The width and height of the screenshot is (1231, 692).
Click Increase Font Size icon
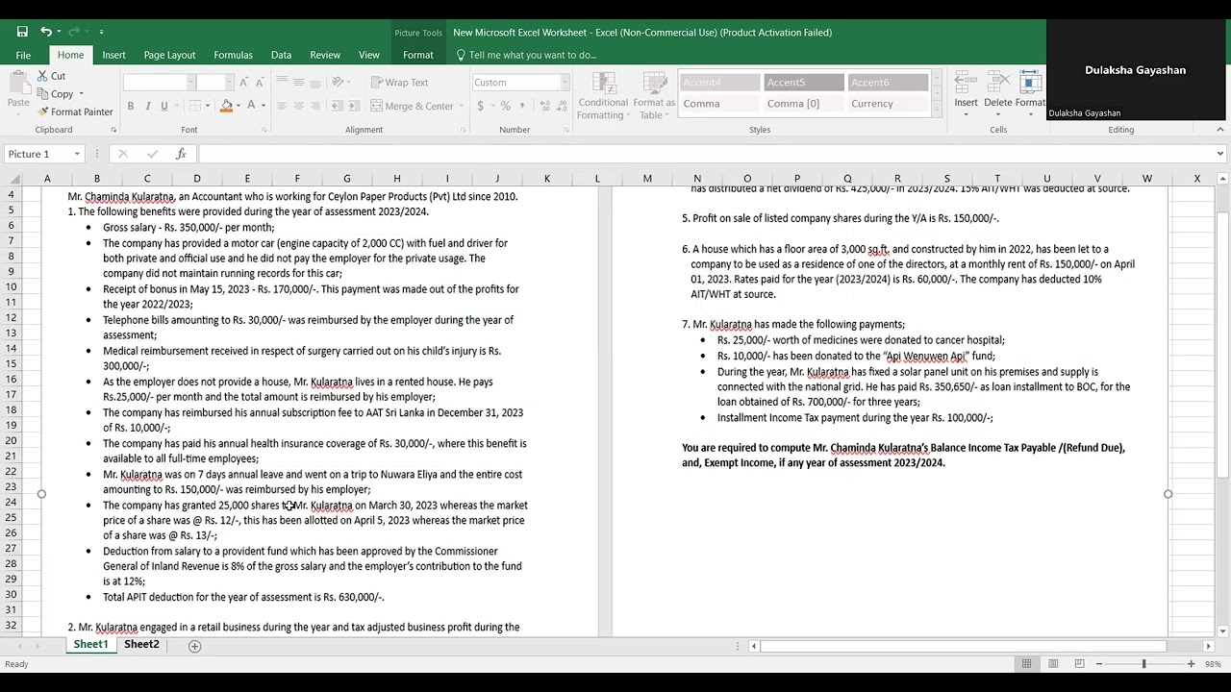(x=244, y=83)
